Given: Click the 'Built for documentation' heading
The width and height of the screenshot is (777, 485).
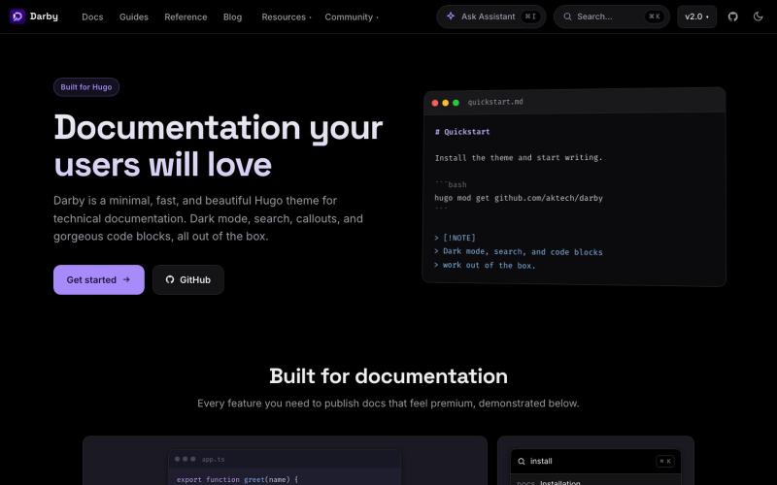Looking at the screenshot, I should (388, 376).
